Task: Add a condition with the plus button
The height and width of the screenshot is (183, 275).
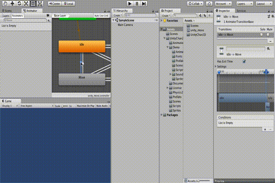Action: click(x=264, y=129)
